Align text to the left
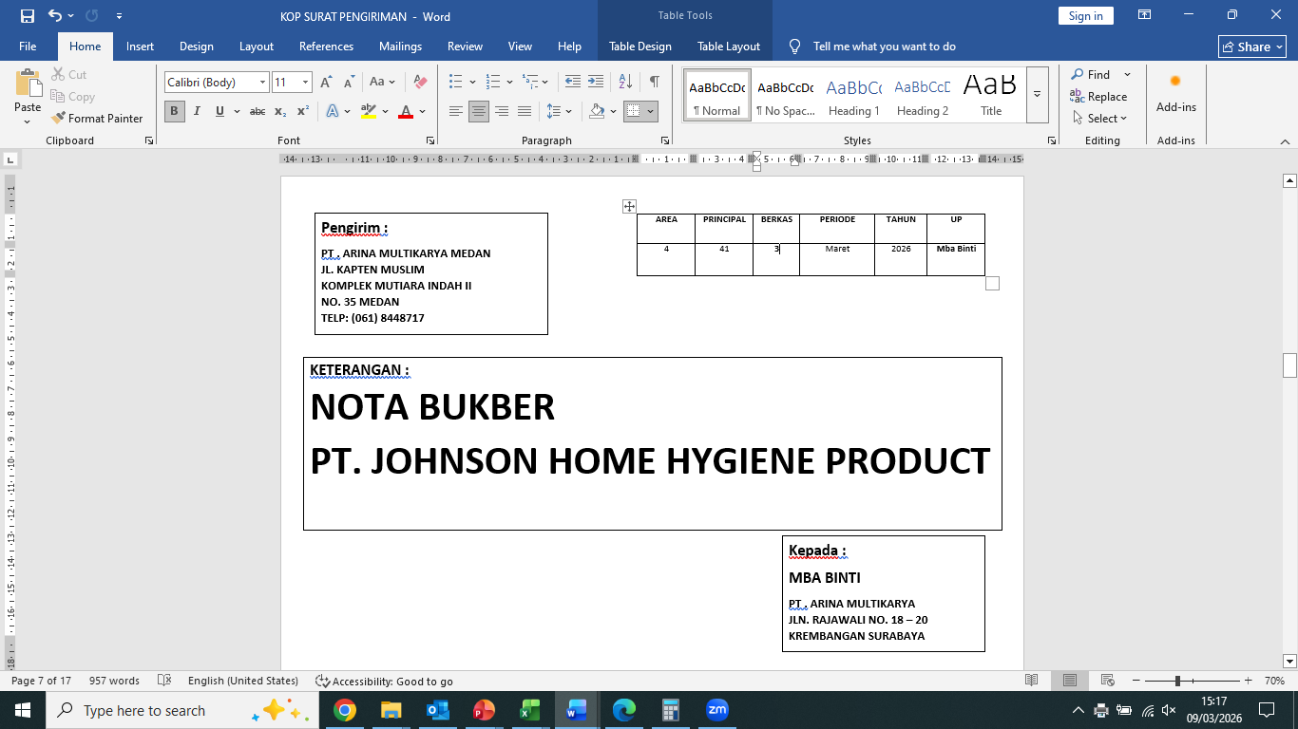This screenshot has height=729, width=1298. point(456,111)
